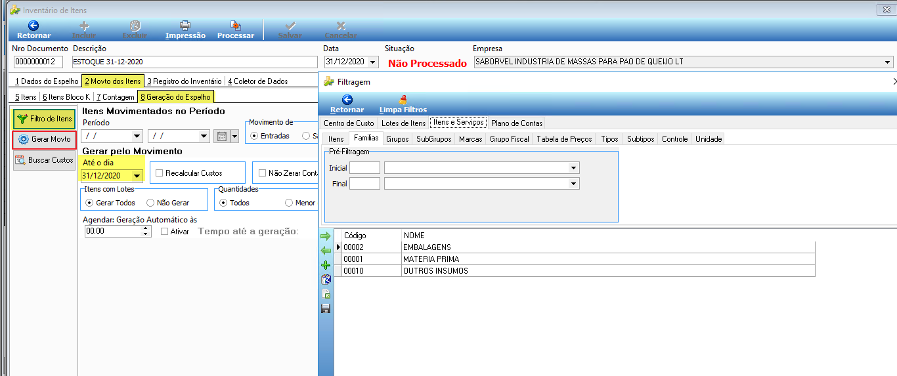Viewport: 897px width, 376px height.
Task: Click the Descrição text field
Action: click(x=194, y=62)
